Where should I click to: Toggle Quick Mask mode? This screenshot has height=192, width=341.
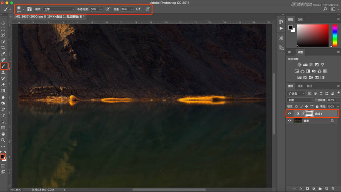pos(3,166)
